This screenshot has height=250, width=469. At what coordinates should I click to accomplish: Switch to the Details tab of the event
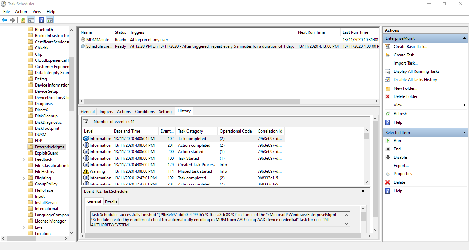tap(111, 202)
